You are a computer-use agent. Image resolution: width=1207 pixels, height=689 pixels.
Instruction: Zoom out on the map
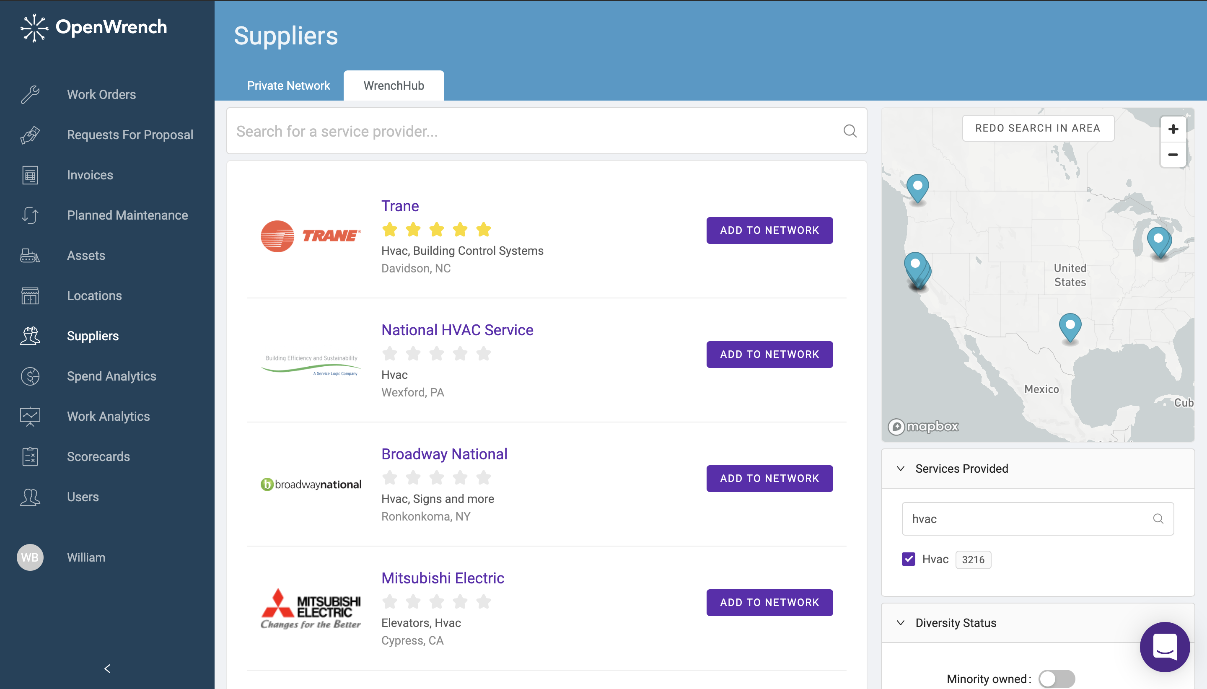(x=1173, y=155)
